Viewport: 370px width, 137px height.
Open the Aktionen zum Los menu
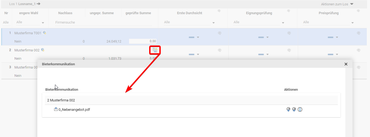pyautogui.click(x=337, y=4)
